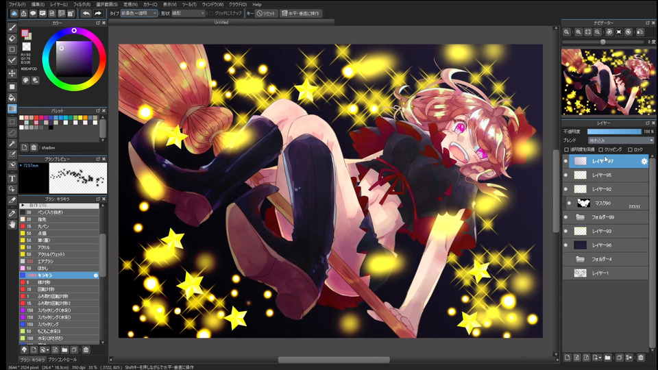This screenshot has height=370, width=658.
Task: Zoom out using Navigator magnifier minus
Action: coord(598,32)
